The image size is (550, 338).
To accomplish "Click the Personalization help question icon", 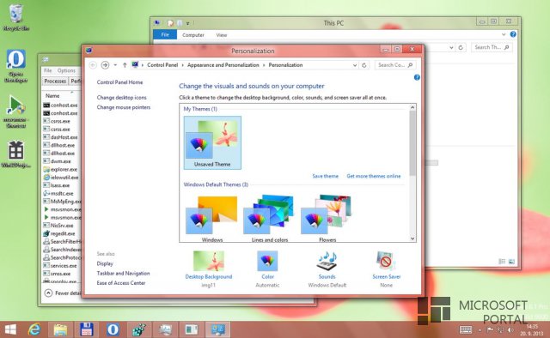I will 417,77.
